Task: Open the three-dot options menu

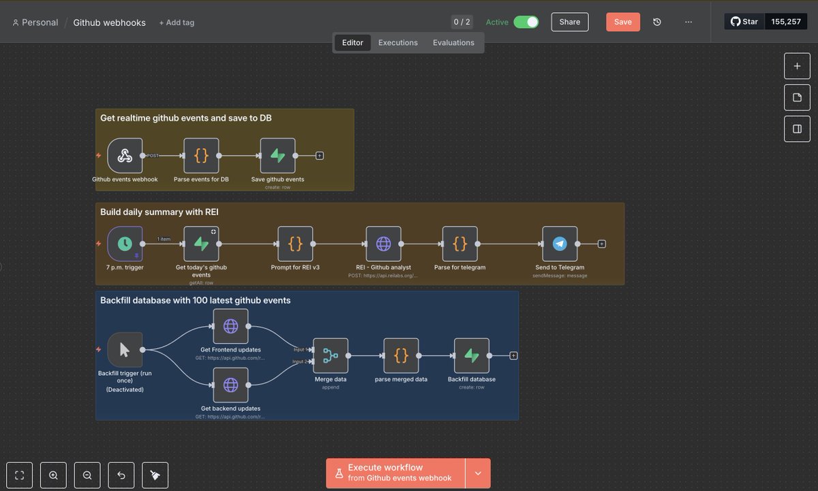Action: [x=688, y=22]
